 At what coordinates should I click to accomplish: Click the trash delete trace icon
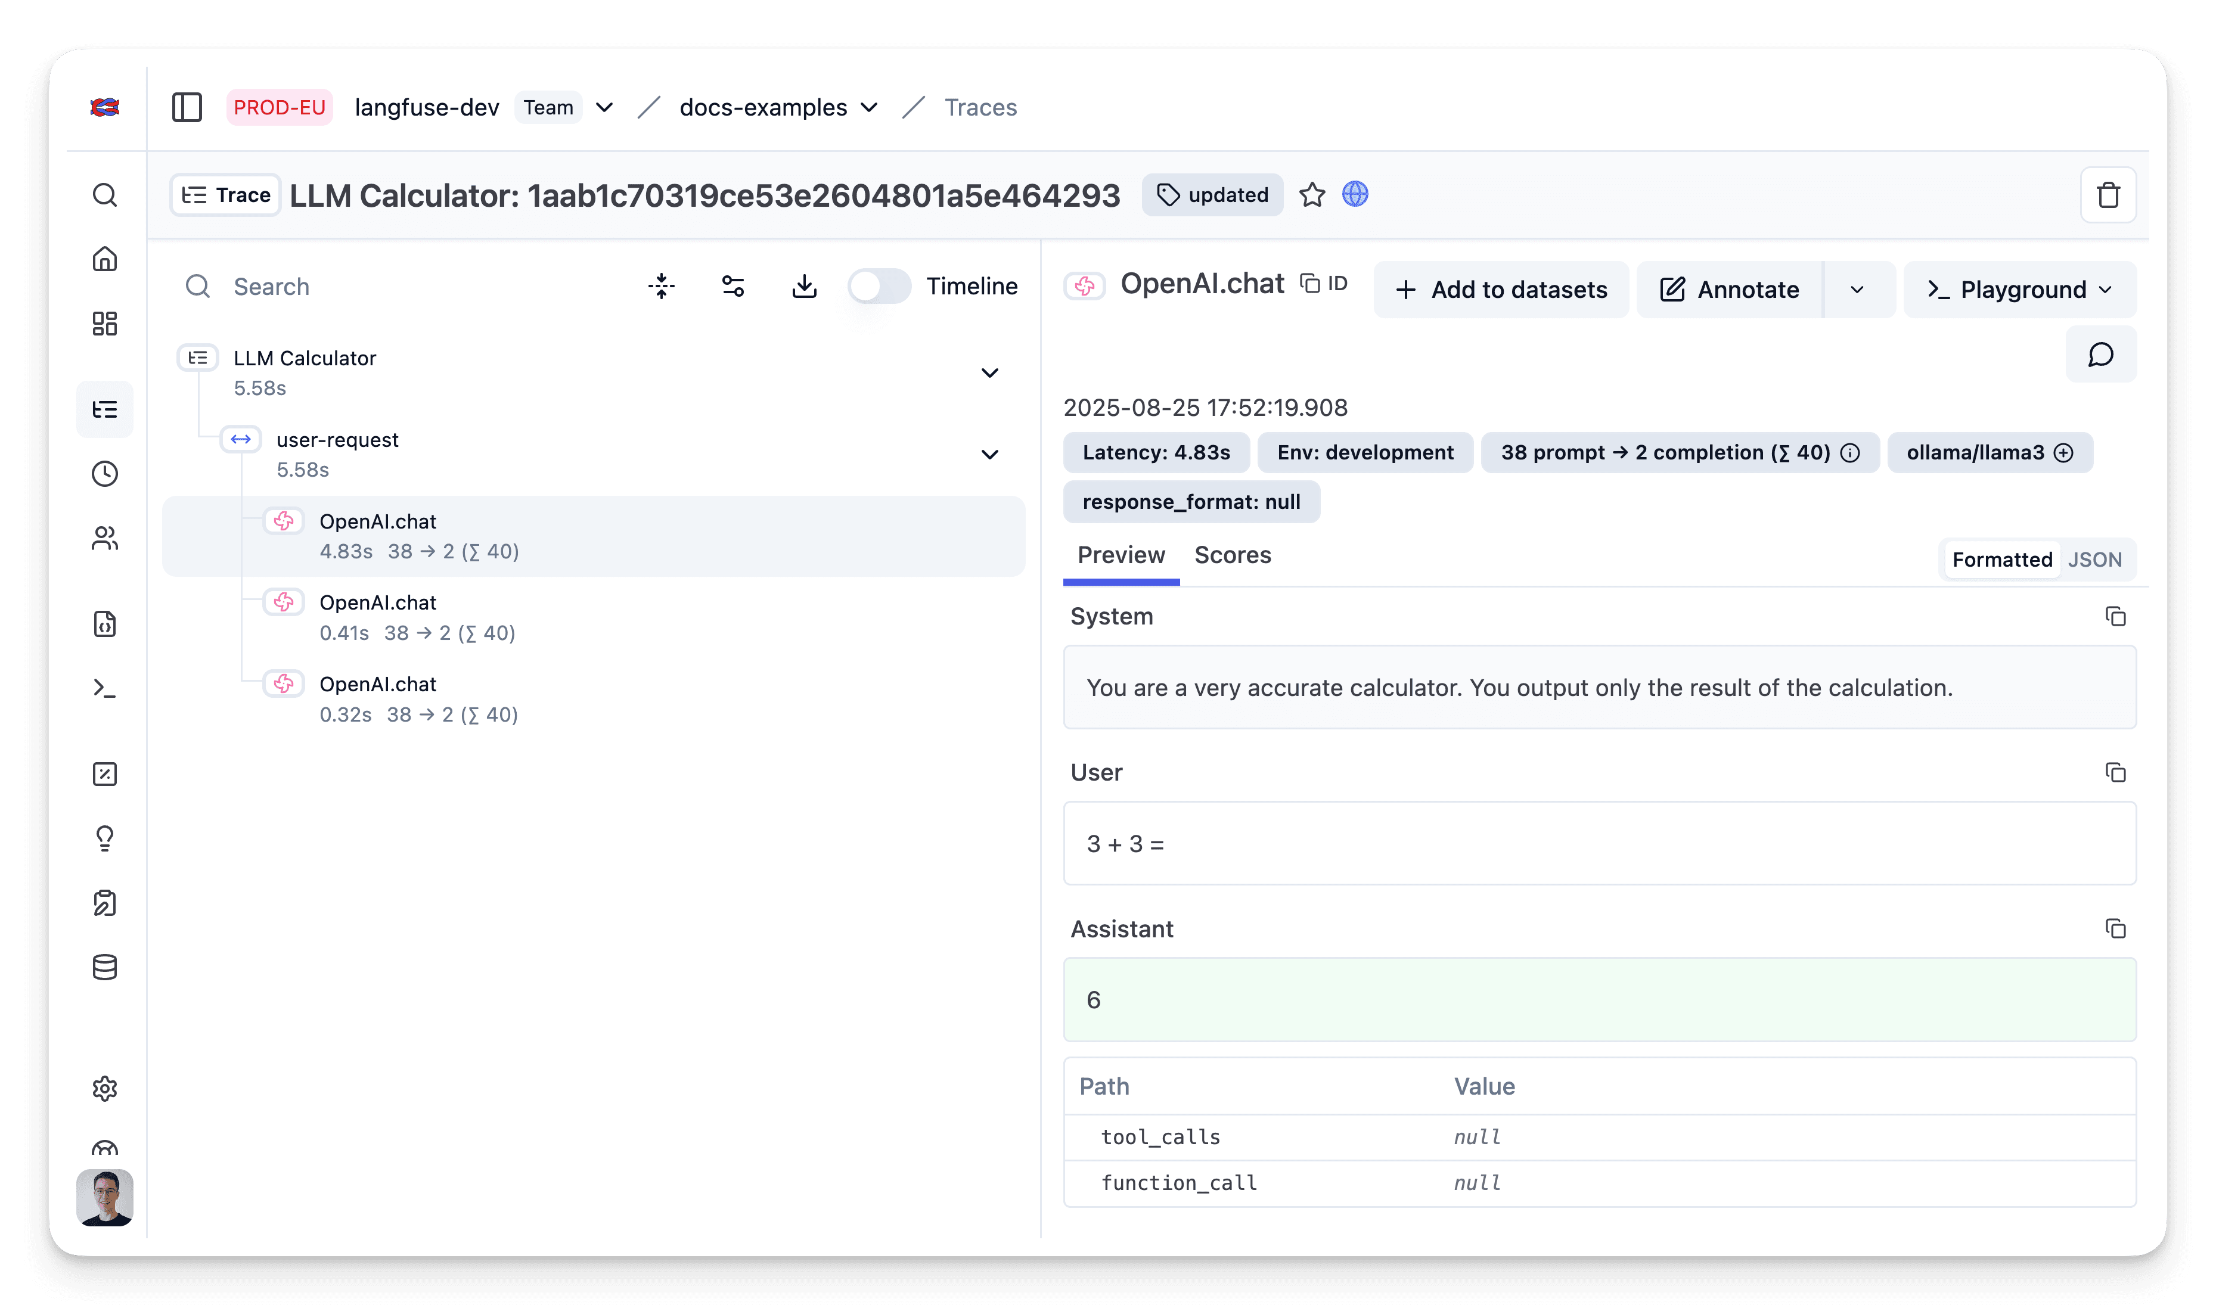(2108, 195)
